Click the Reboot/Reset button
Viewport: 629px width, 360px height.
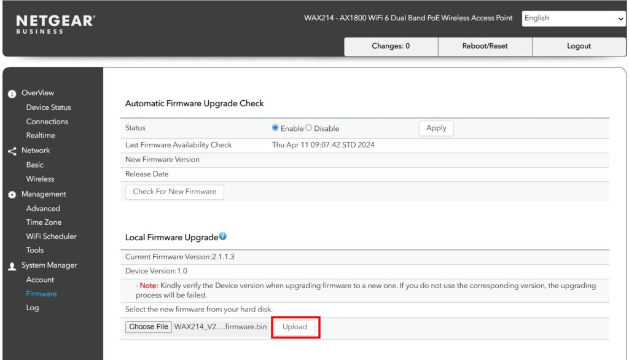click(485, 46)
